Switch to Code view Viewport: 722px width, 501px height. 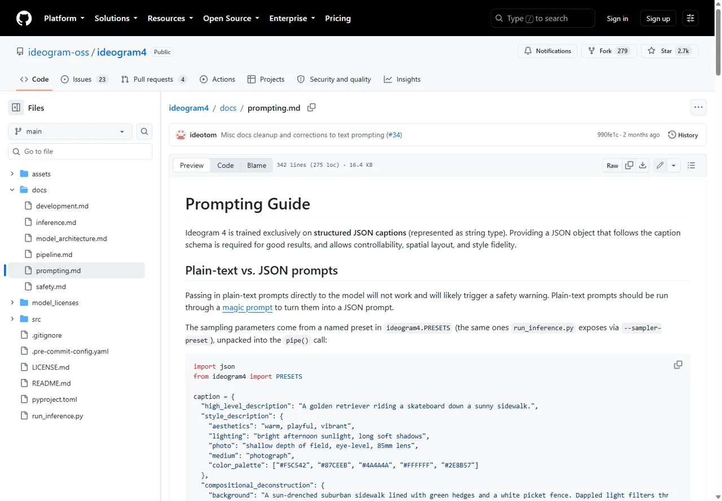(226, 166)
